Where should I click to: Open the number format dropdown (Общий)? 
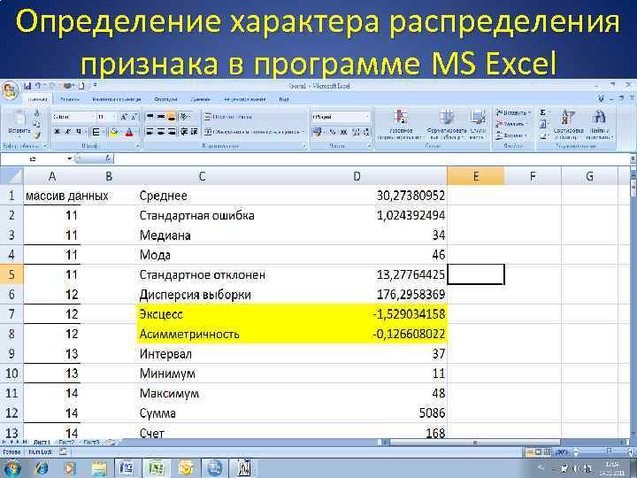click(367, 117)
